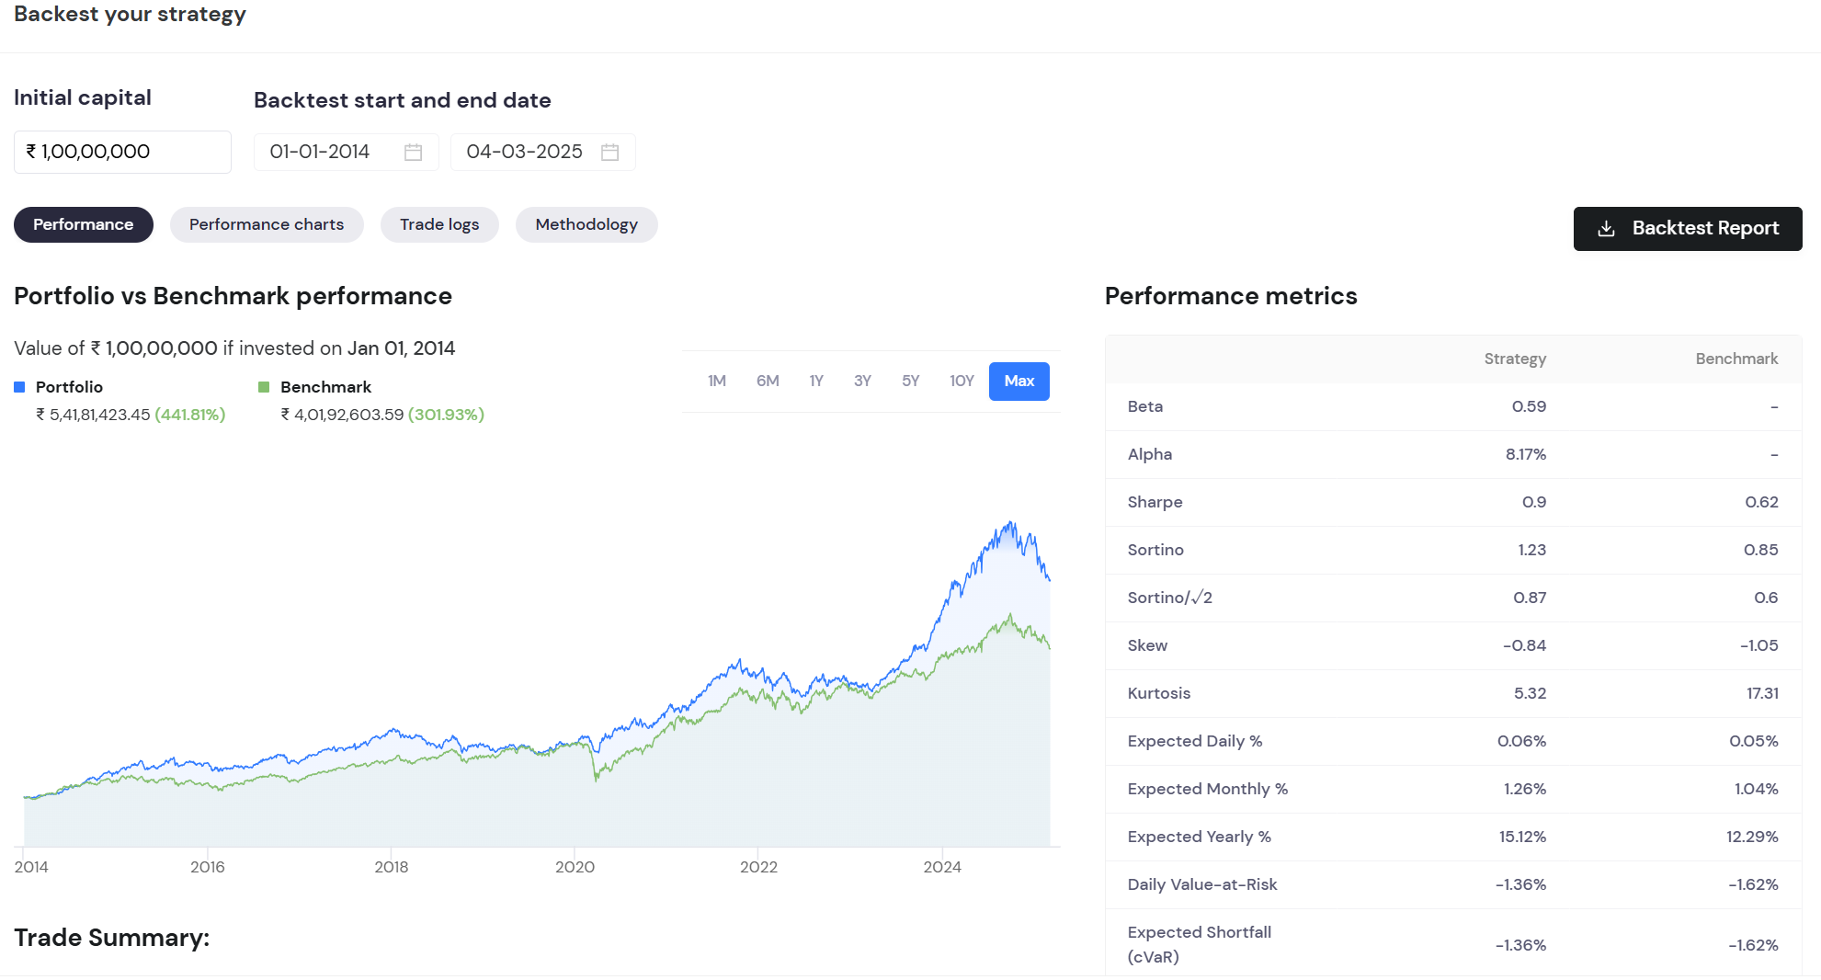Set chart range to 3Y
The image size is (1821, 980).
[862, 382]
